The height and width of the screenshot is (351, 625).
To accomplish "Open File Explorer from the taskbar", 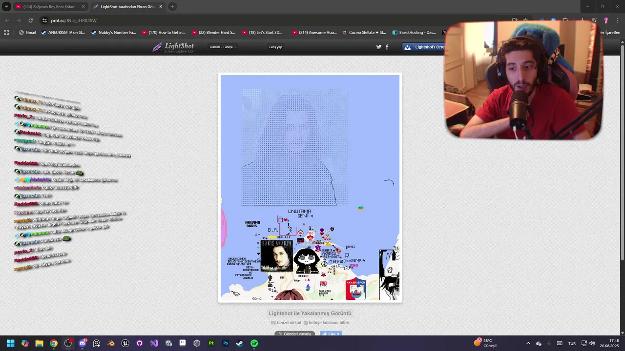I will 39,343.
